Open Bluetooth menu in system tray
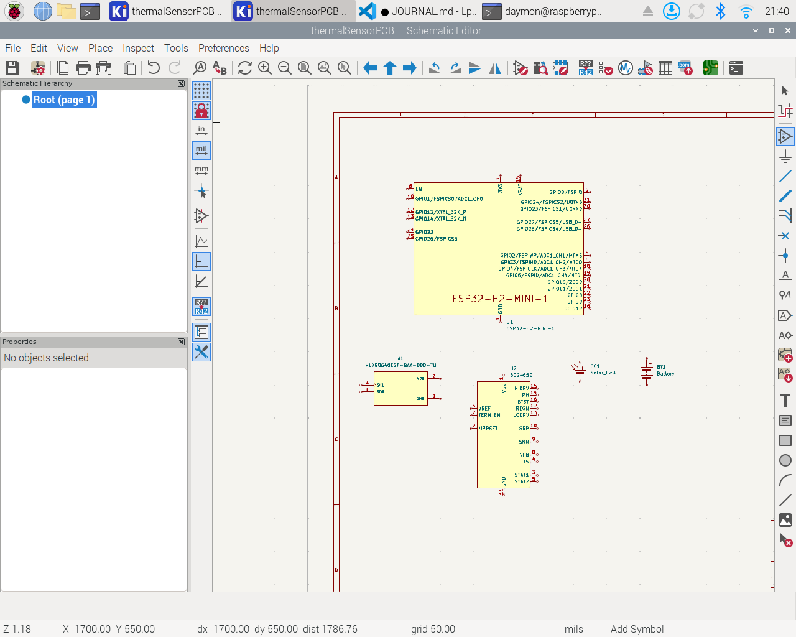 point(721,11)
